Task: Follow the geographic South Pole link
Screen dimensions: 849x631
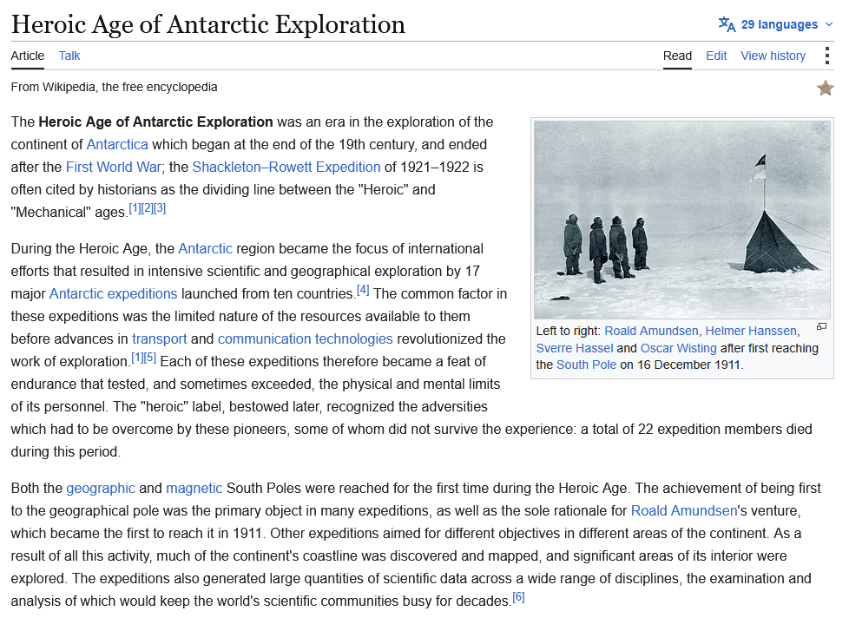Action: pyautogui.click(x=101, y=488)
